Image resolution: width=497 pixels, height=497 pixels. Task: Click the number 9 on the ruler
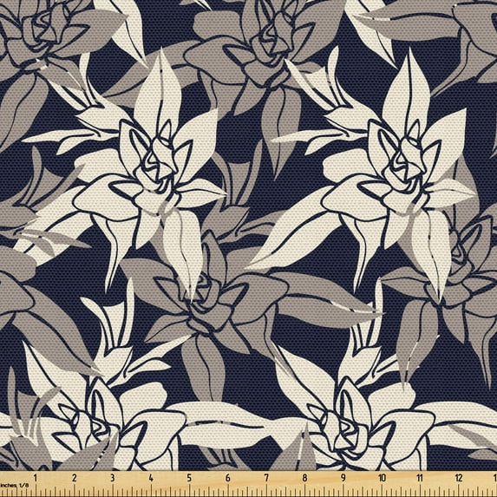coord(343,478)
